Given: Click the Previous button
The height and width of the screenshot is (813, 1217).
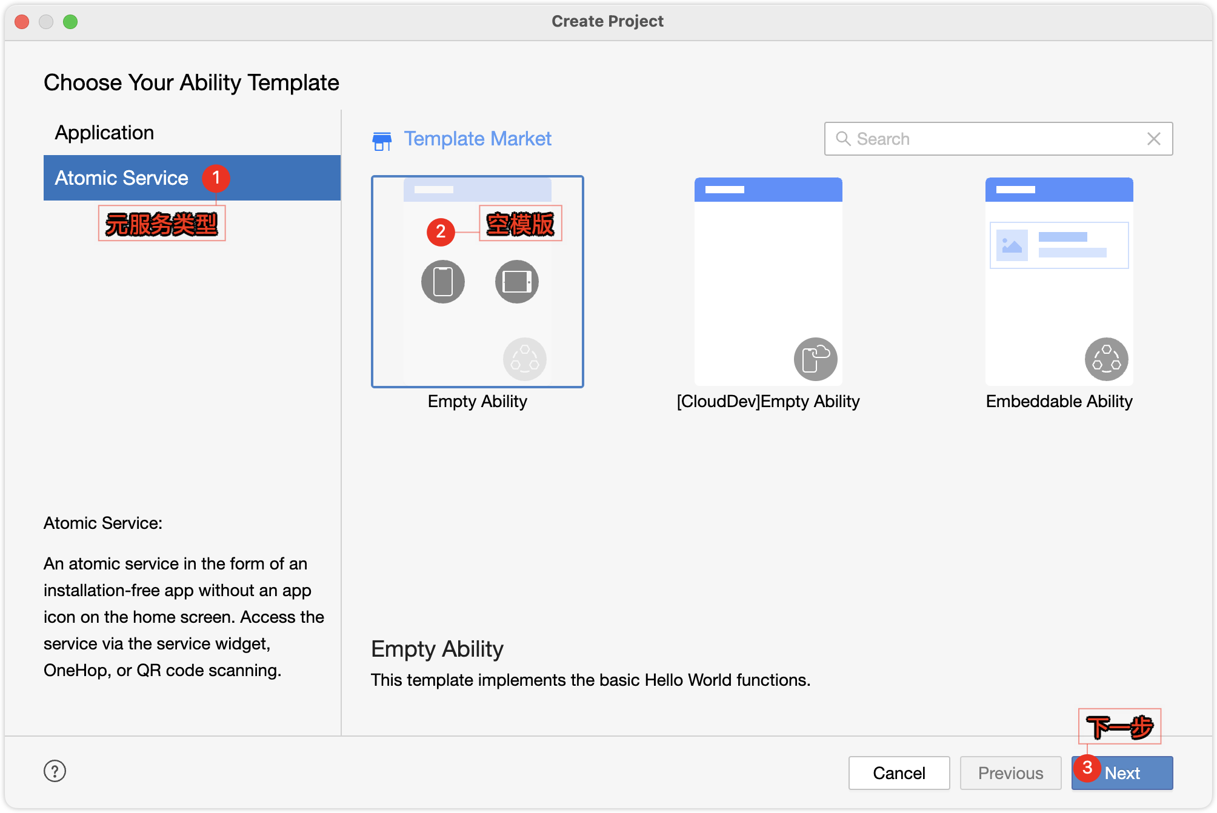Looking at the screenshot, I should point(1010,773).
